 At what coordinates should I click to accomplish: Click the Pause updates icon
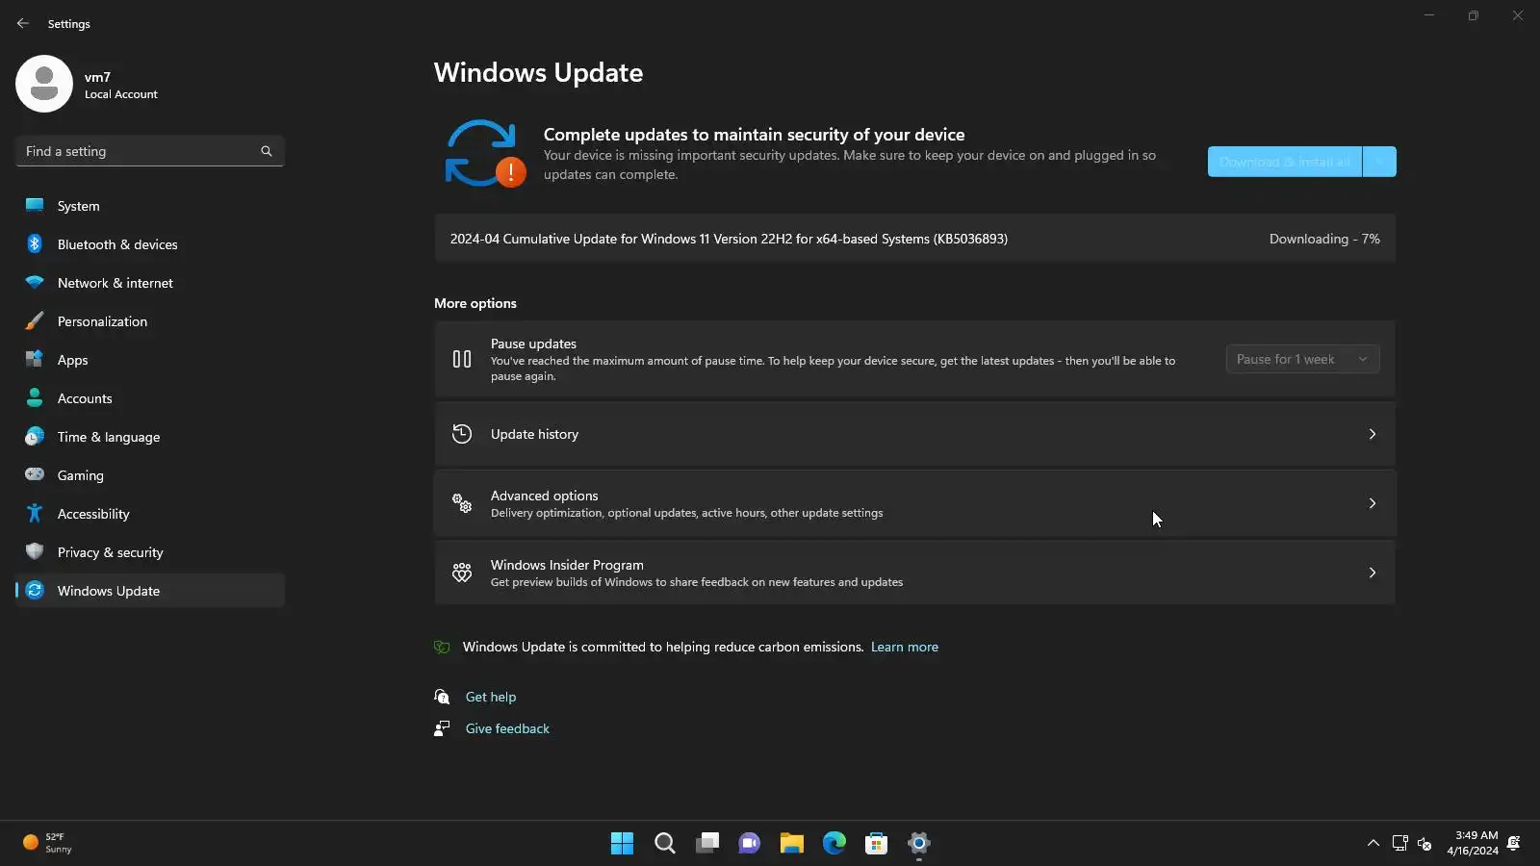click(x=462, y=359)
